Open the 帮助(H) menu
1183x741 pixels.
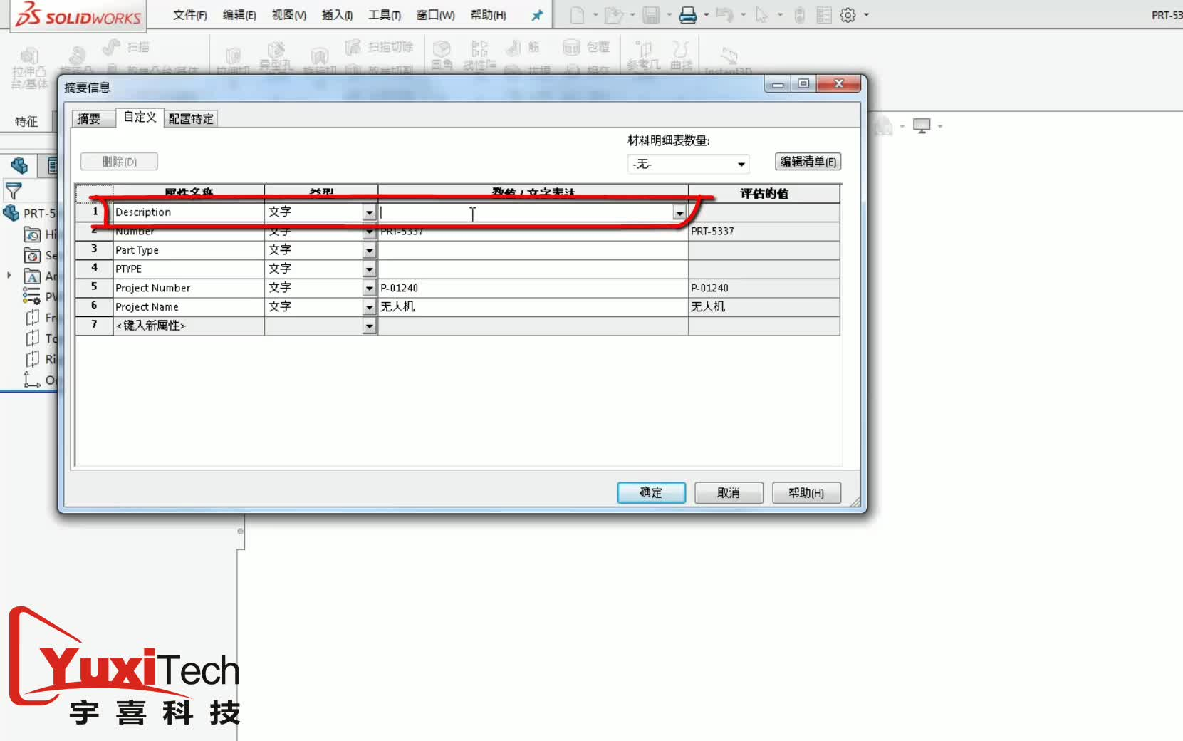tap(489, 15)
